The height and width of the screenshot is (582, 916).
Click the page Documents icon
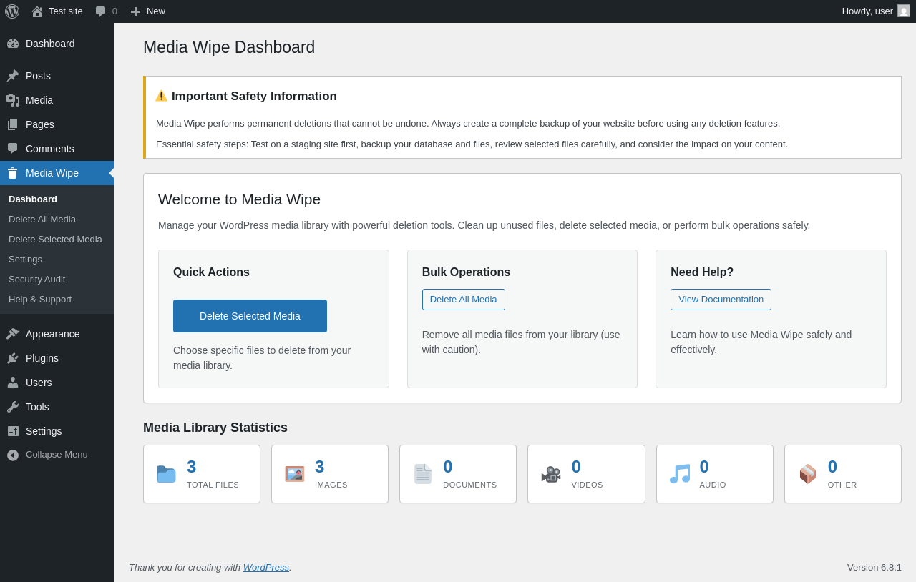click(x=423, y=474)
